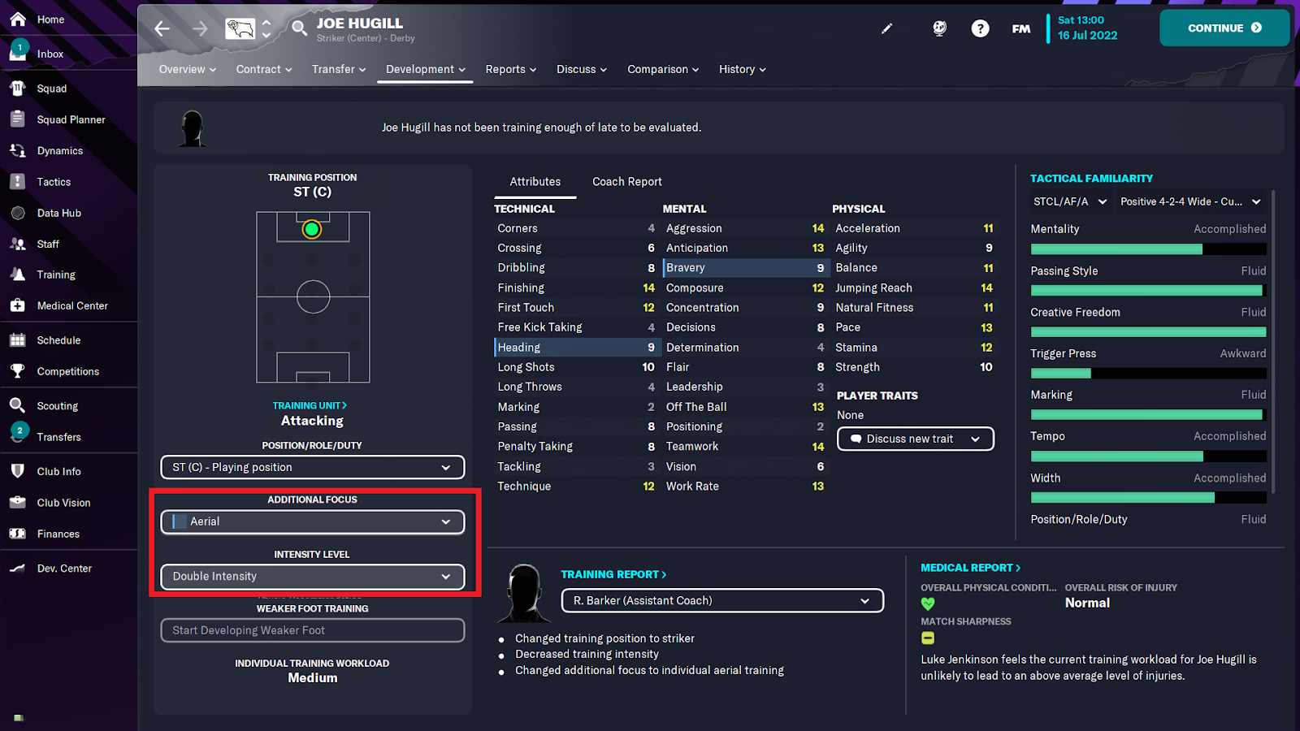Click the Individual Training Workload Medium value
The width and height of the screenshot is (1300, 731).
[313, 677]
